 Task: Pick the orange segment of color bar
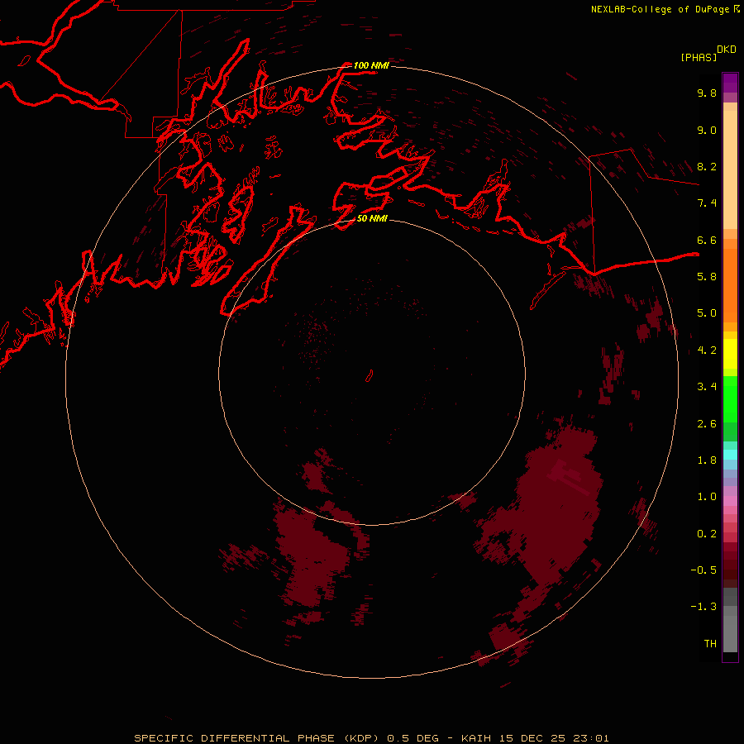tap(730, 286)
